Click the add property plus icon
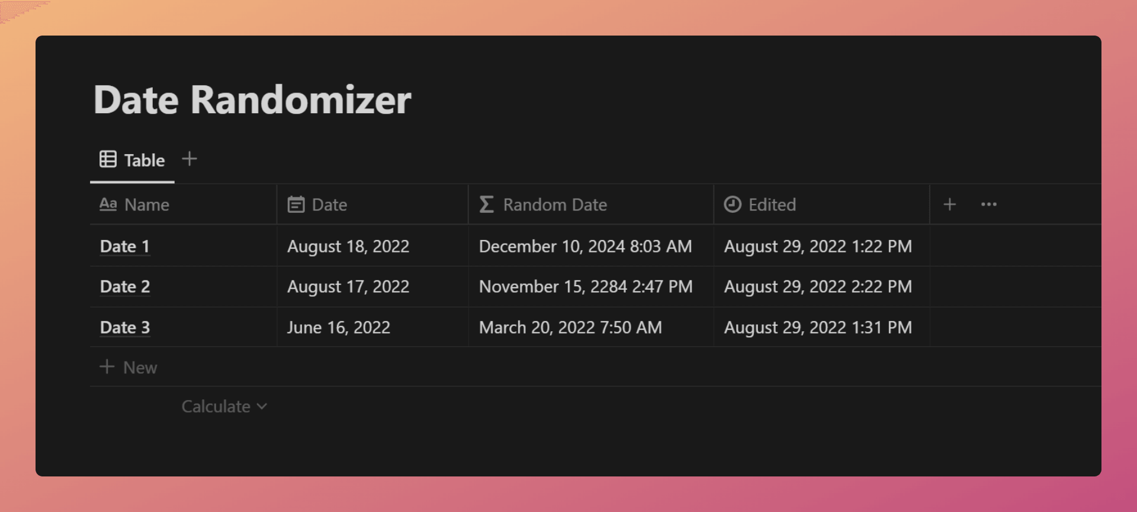The width and height of the screenshot is (1137, 512). [950, 204]
